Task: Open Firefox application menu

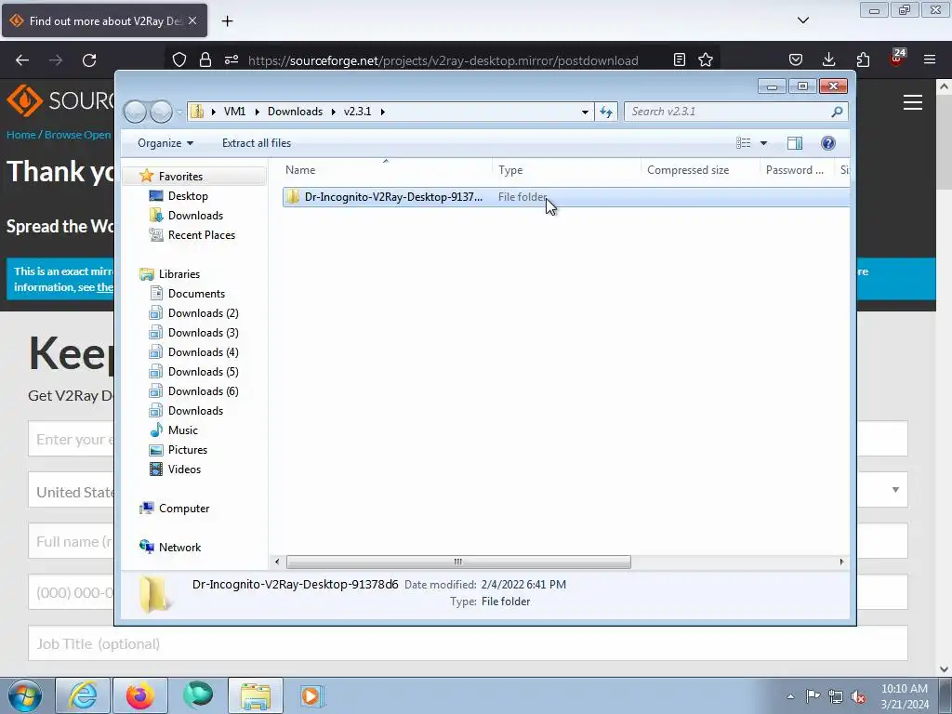Action: pos(930,59)
